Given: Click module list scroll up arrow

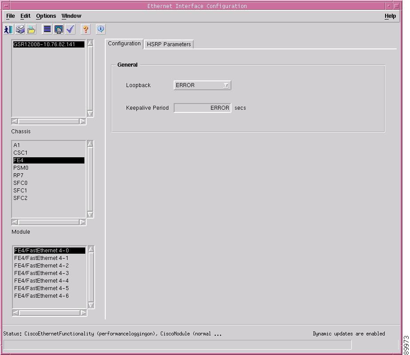Looking at the screenshot, I should [x=90, y=144].
